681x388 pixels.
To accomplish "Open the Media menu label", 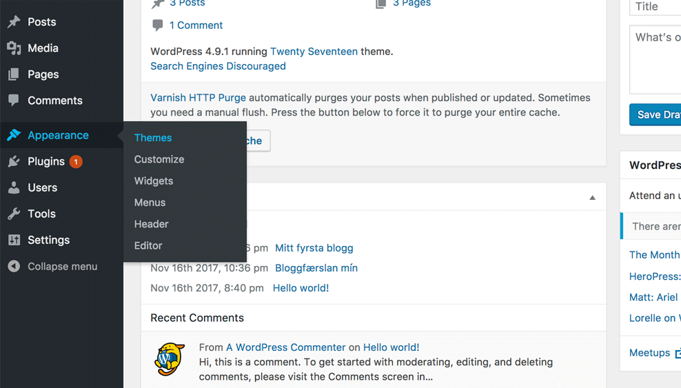I will coord(43,48).
